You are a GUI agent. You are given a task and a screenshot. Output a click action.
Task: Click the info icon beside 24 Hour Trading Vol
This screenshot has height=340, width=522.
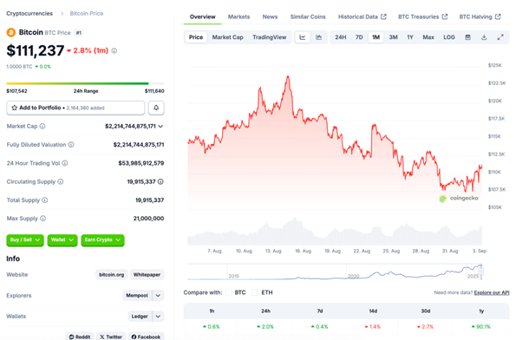tap(65, 163)
